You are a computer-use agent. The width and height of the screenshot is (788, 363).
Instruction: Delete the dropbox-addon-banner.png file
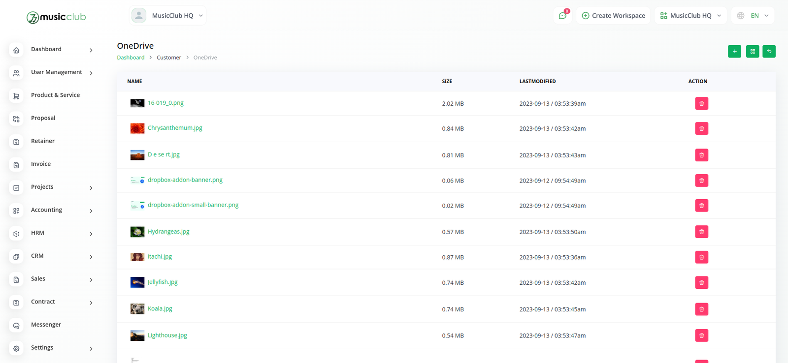click(701, 181)
